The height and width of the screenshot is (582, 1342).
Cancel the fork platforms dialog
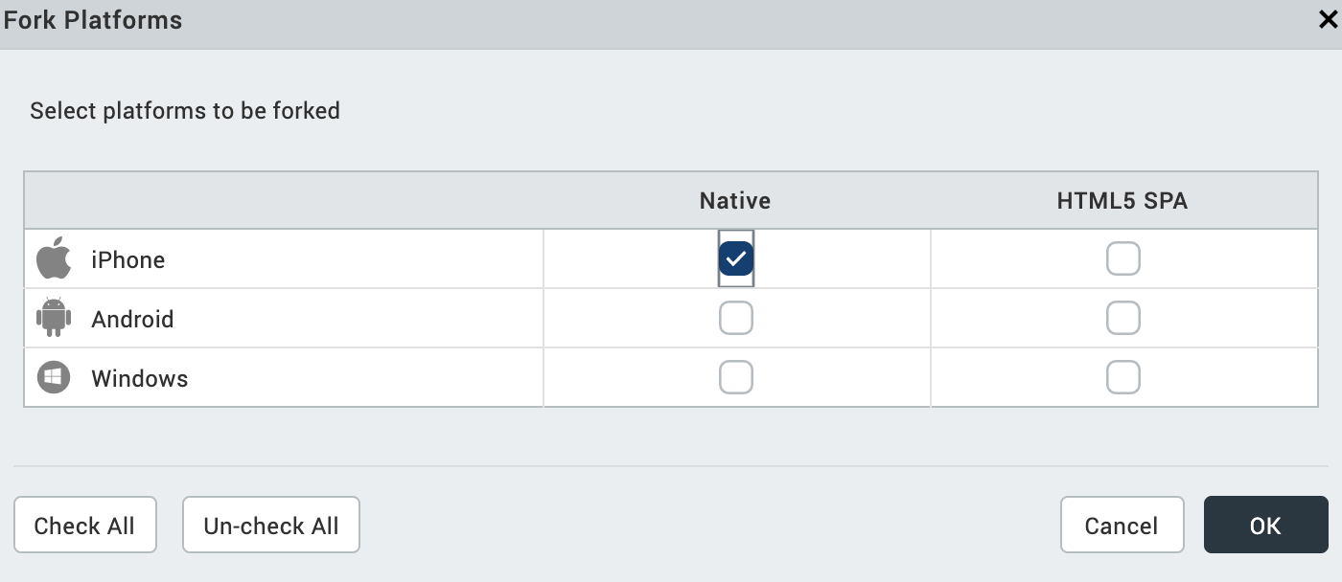pyautogui.click(x=1122, y=525)
